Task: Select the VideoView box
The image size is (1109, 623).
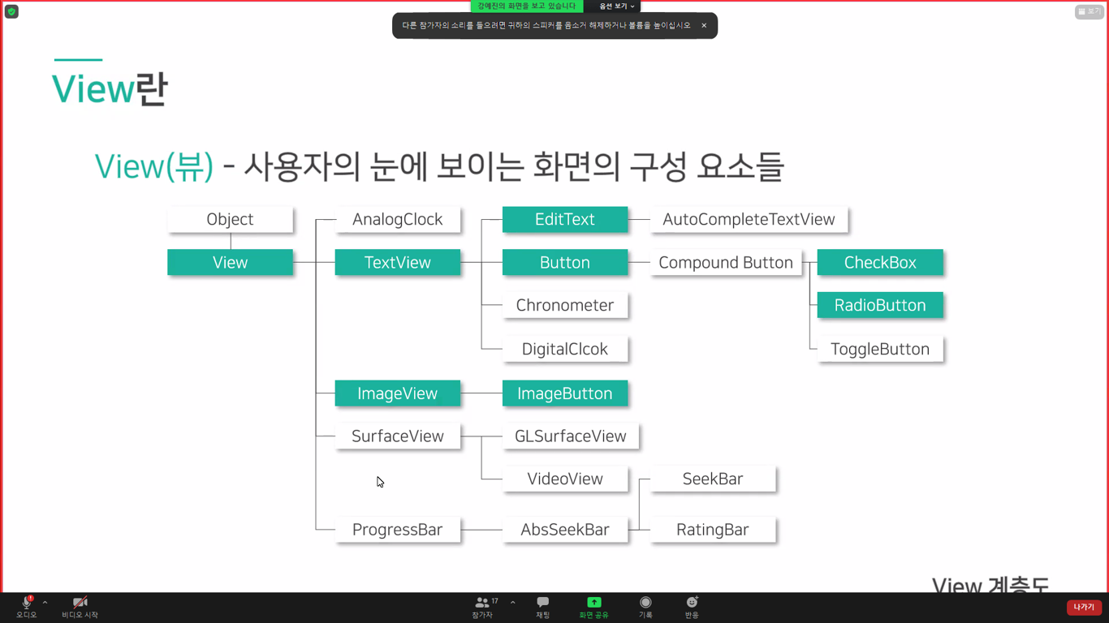Action: point(564,479)
